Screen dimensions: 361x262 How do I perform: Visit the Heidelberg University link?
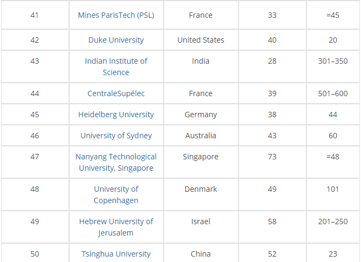[x=116, y=115]
